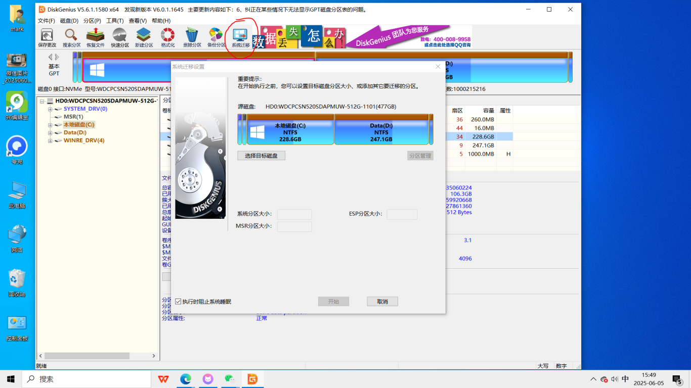691x388 pixels.
Task: Click the 系统分区大小 input field
Action: pyautogui.click(x=294, y=214)
